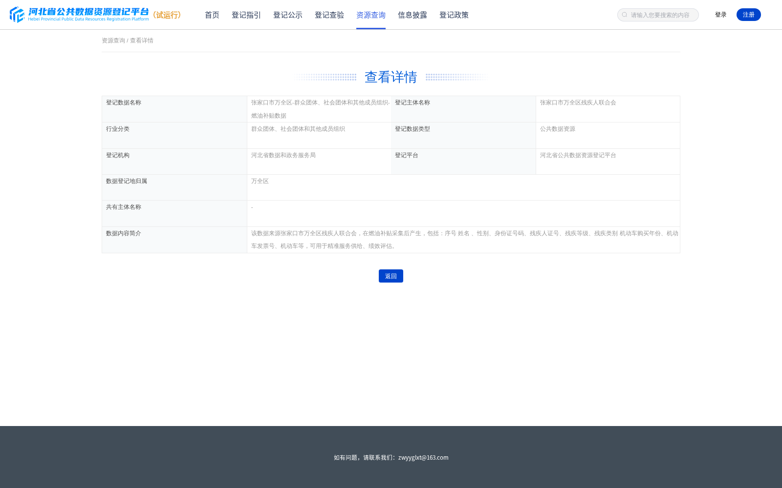Click the 注册 button
Image resolution: width=782 pixels, height=488 pixels.
click(x=749, y=15)
